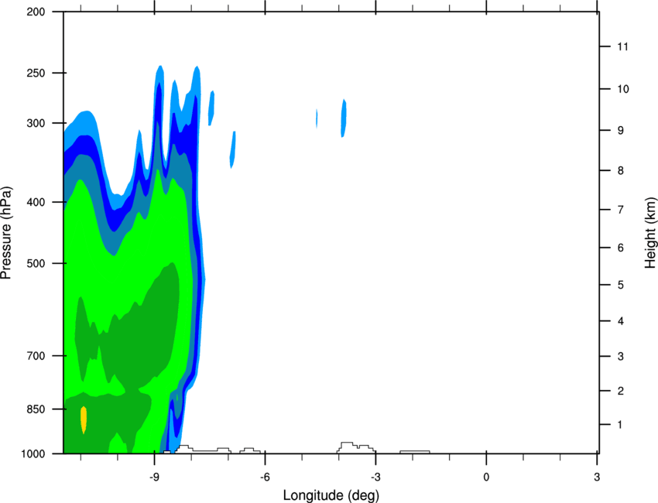
Task: Click the 11 km height label
Action: (x=622, y=46)
